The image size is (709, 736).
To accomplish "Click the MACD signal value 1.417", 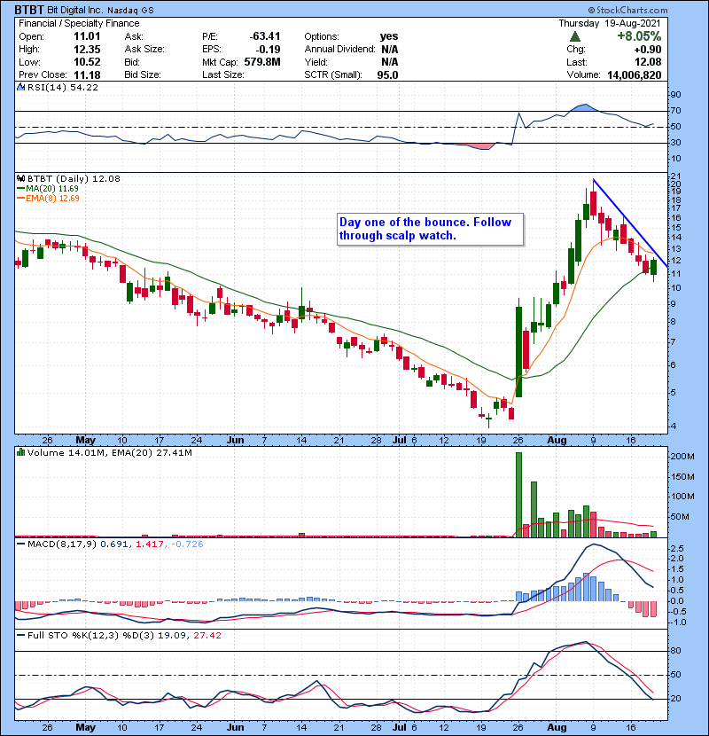I will click(149, 544).
